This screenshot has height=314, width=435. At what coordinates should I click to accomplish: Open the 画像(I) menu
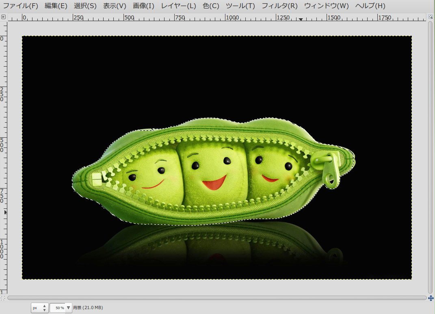(143, 6)
